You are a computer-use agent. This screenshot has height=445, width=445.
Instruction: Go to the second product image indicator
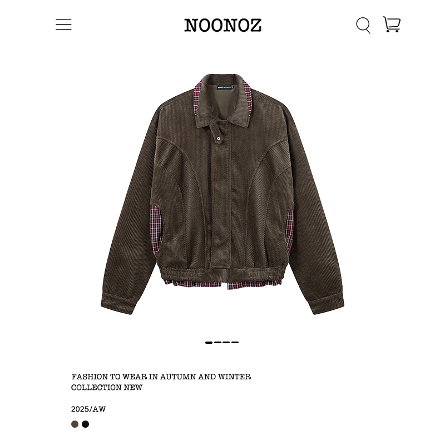(217, 343)
